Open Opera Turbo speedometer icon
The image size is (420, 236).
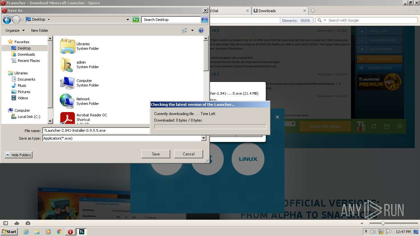point(28,223)
